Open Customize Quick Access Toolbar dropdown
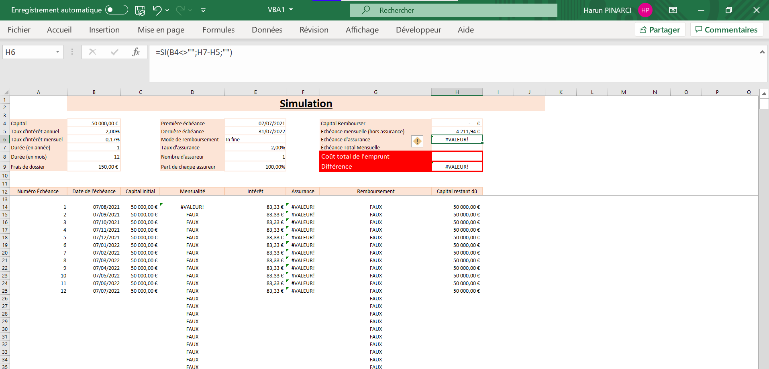Screen dimensions: 769x369 (x=203, y=10)
